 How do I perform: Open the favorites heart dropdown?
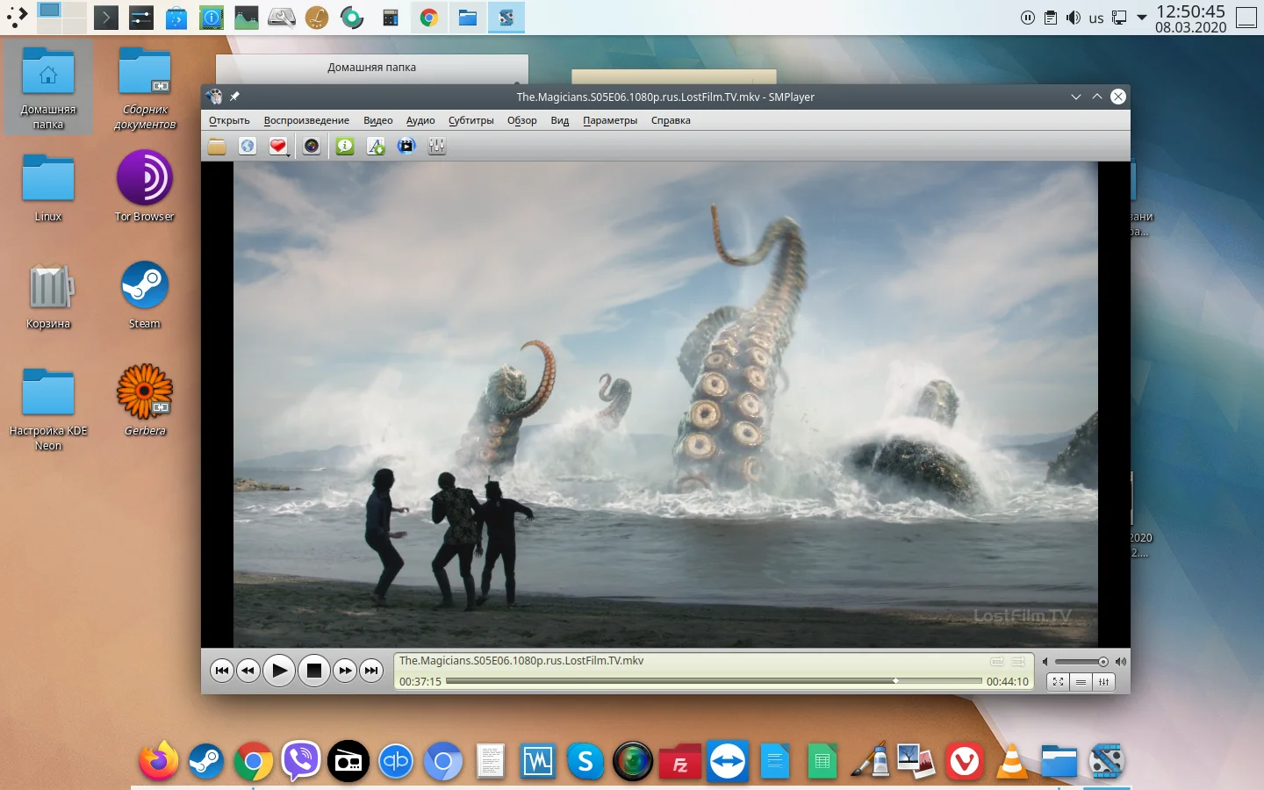pyautogui.click(x=278, y=147)
